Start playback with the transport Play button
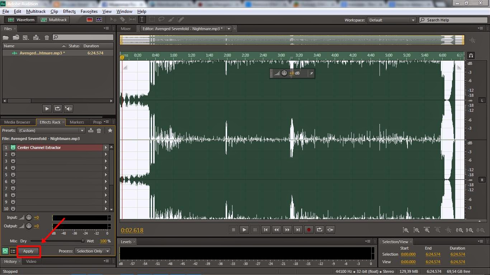 (244, 230)
